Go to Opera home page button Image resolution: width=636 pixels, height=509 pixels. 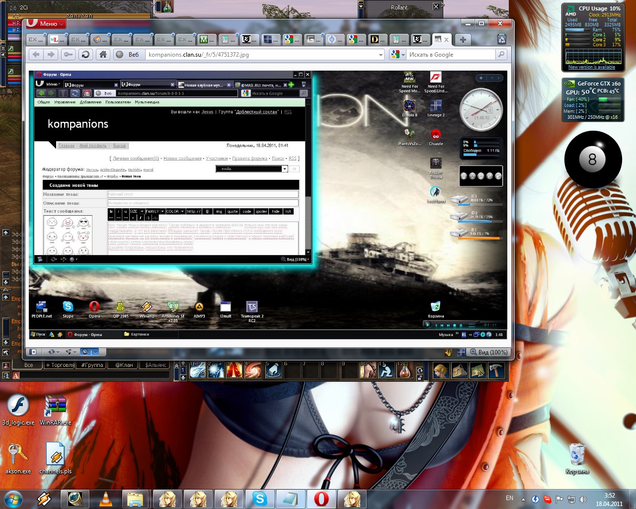pos(103,54)
